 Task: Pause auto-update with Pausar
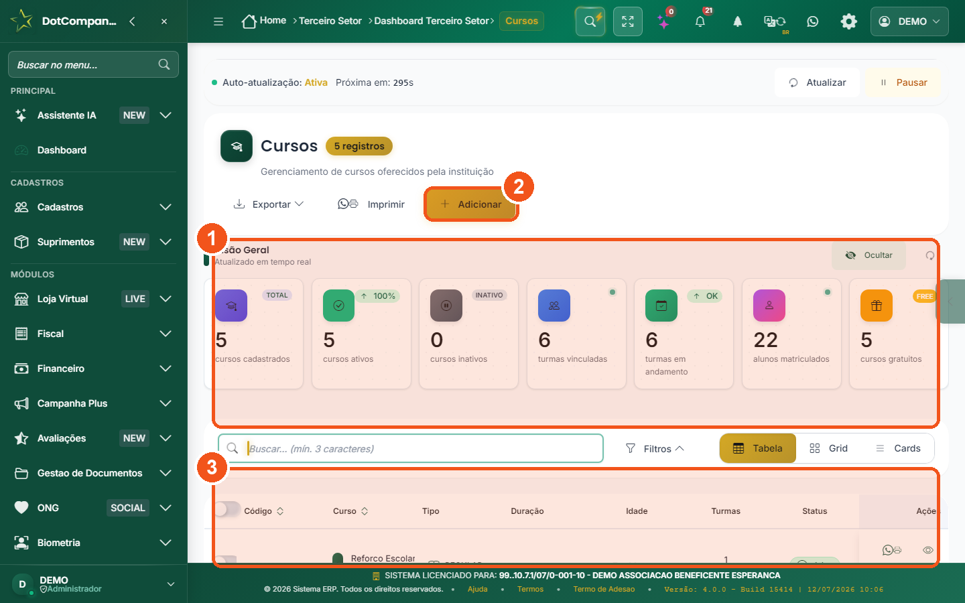[903, 82]
